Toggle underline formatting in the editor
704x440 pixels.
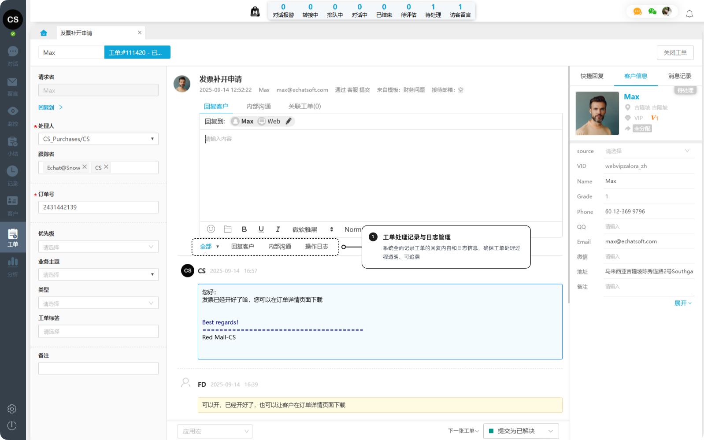261,229
